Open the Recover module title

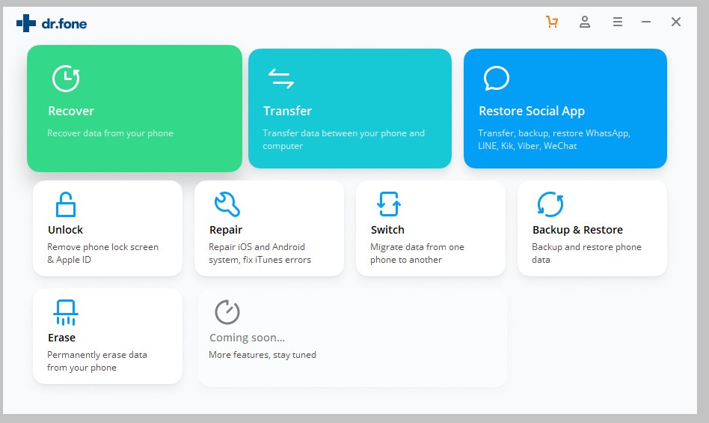tap(71, 111)
